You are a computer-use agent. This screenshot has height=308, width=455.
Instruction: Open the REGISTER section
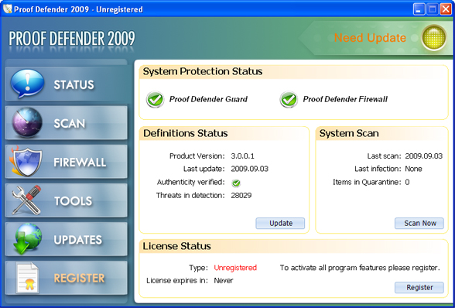(67, 278)
